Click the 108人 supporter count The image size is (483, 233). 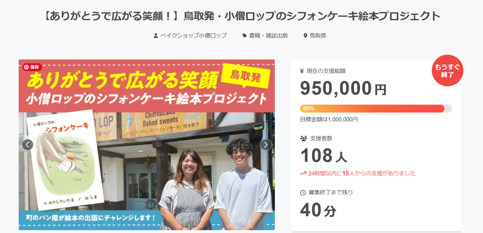(324, 156)
